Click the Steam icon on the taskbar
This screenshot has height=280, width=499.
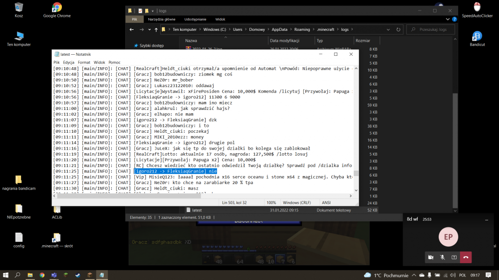pyautogui.click(x=77, y=275)
